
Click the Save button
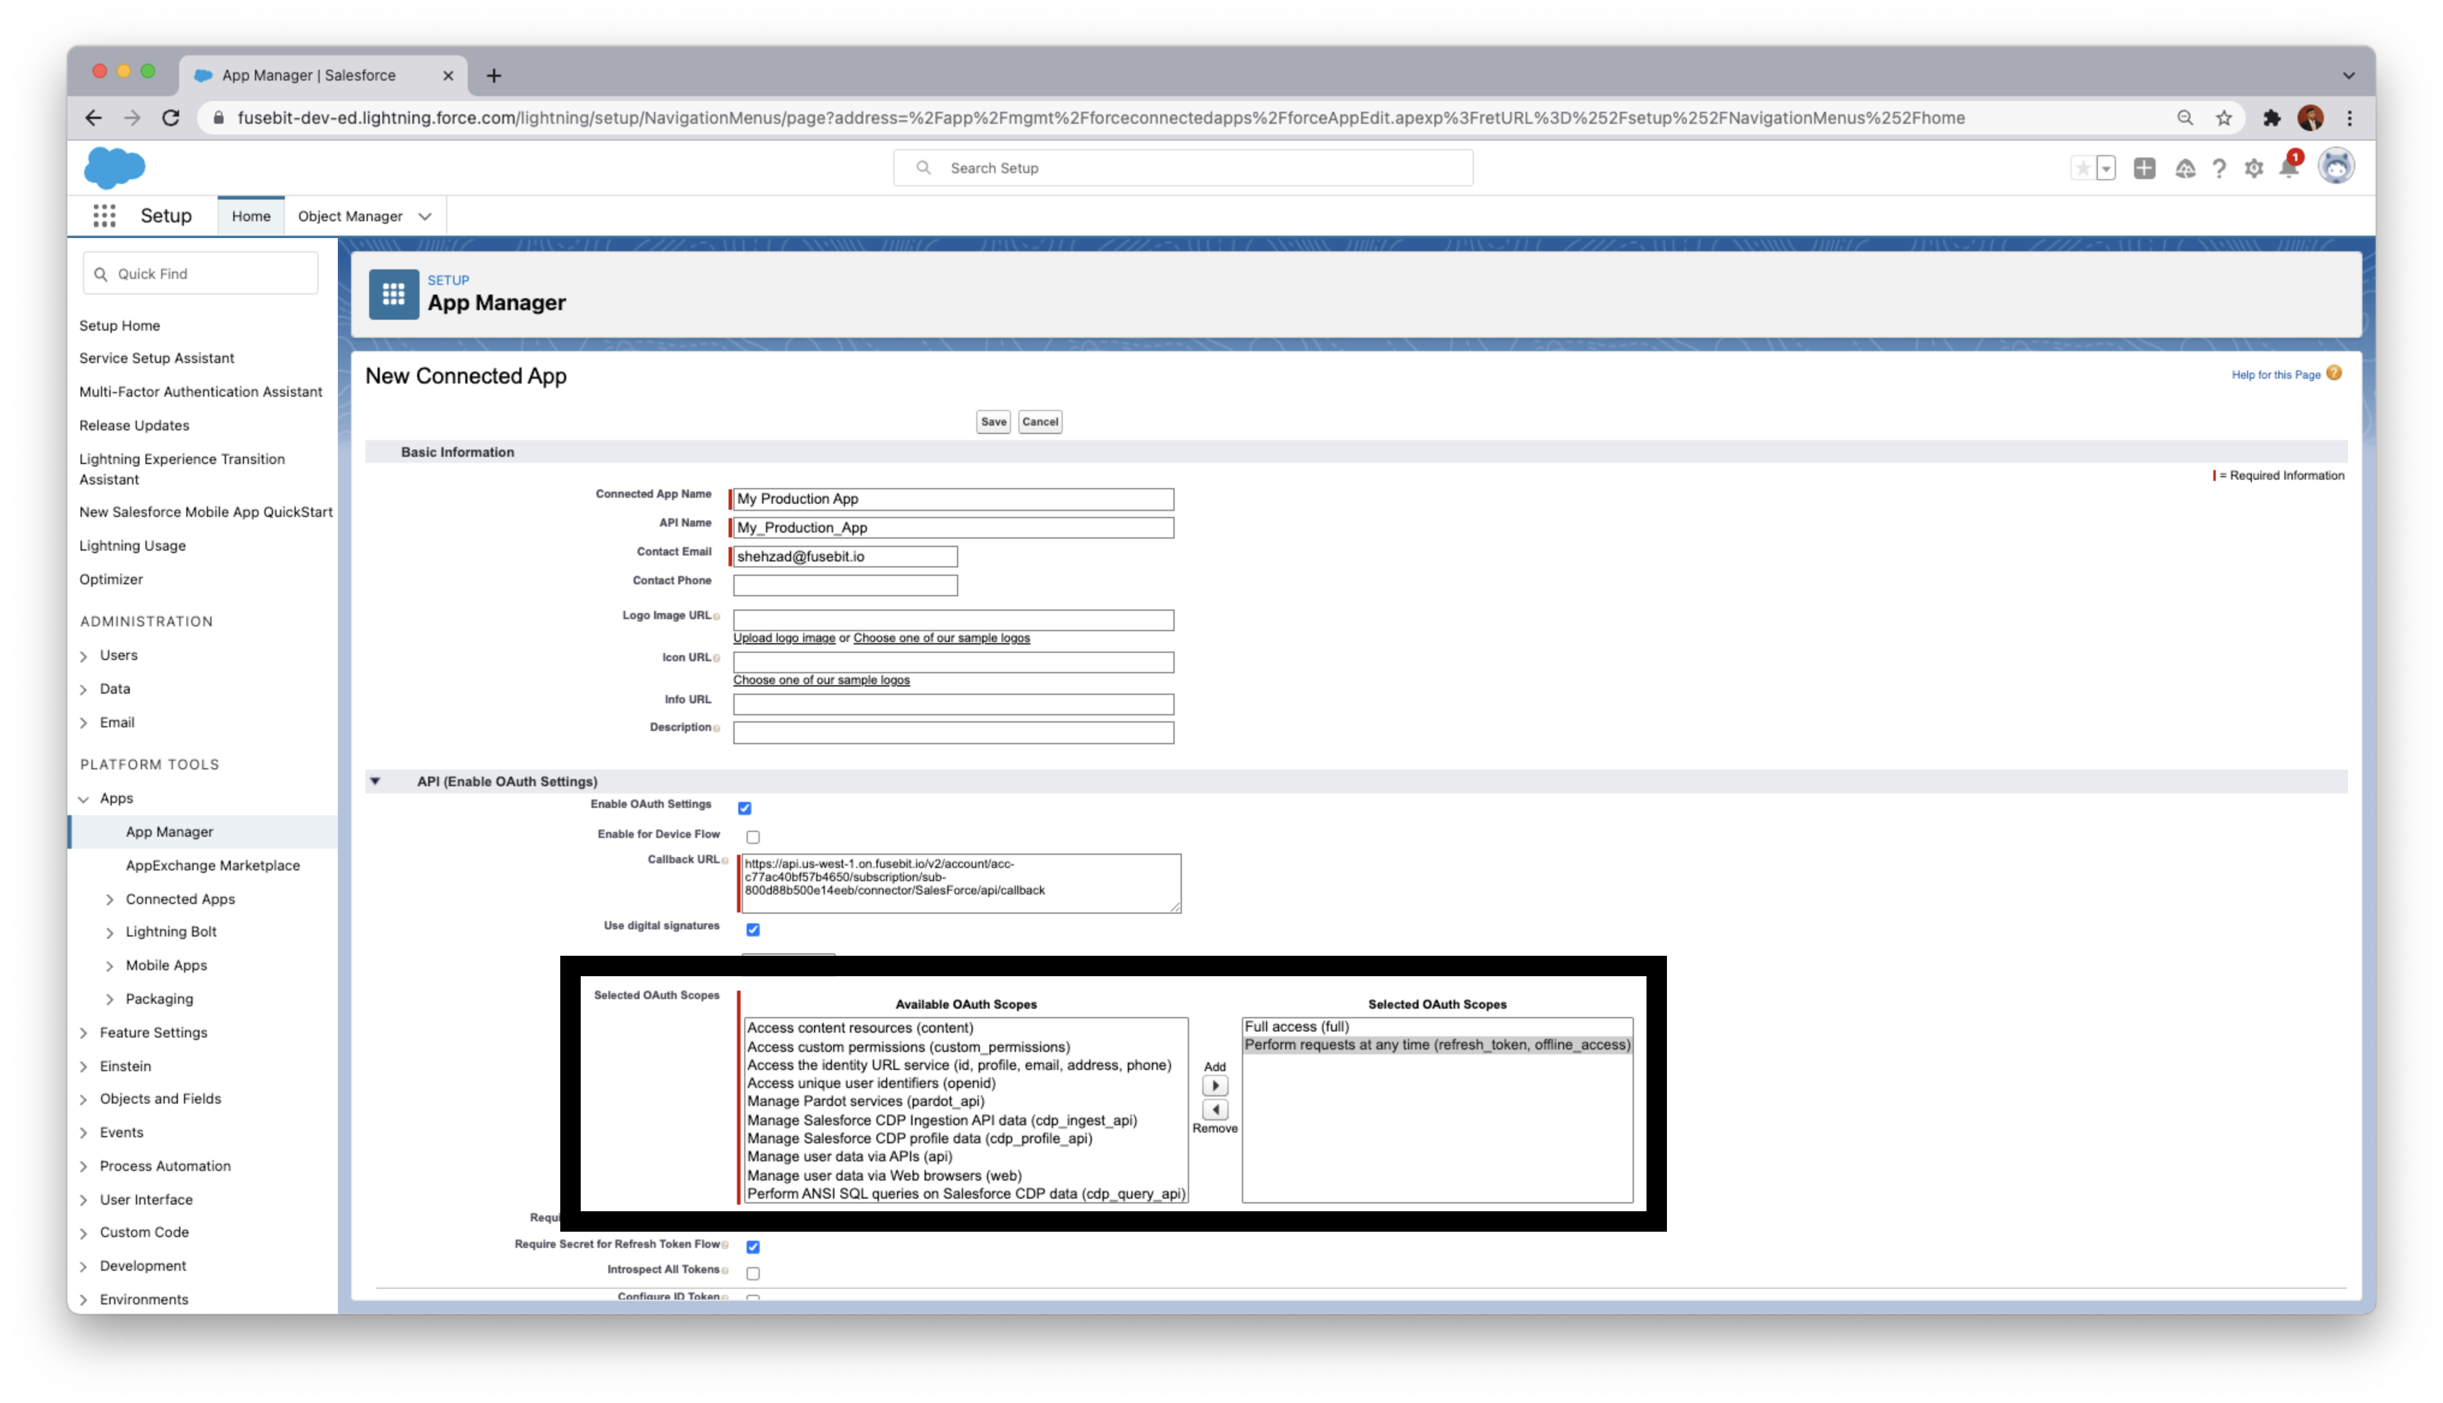[x=993, y=422]
